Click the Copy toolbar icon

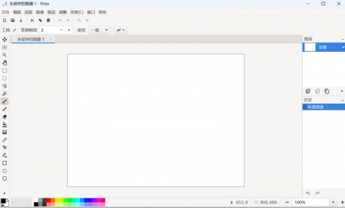[40, 20]
